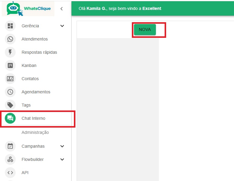Click the Respostas rápidas lightning bolt icon

[x=10, y=52]
